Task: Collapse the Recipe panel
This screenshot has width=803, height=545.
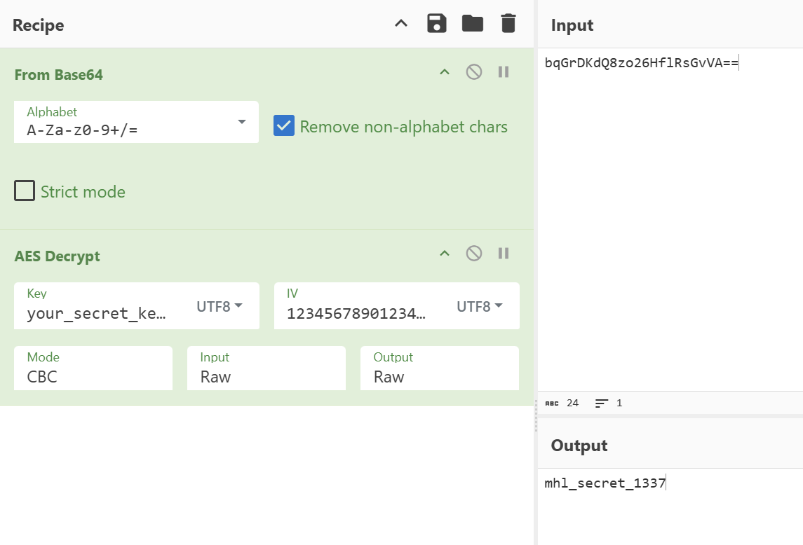Action: [x=400, y=22]
